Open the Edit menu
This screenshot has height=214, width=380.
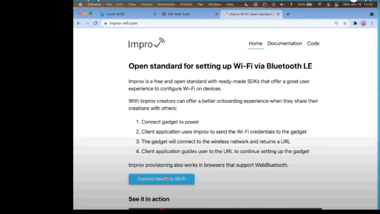coord(120,4)
